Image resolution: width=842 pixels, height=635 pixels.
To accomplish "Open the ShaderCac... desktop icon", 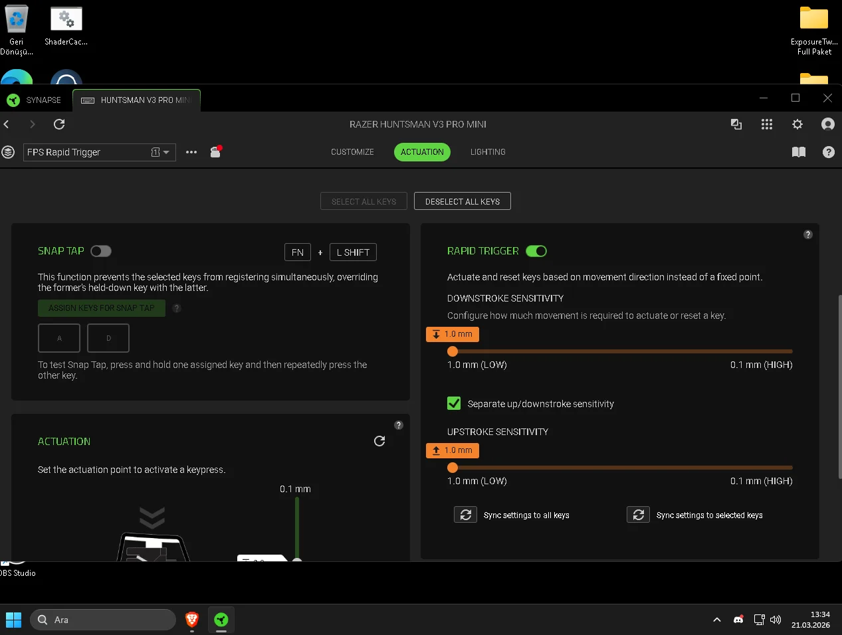I will (66, 27).
